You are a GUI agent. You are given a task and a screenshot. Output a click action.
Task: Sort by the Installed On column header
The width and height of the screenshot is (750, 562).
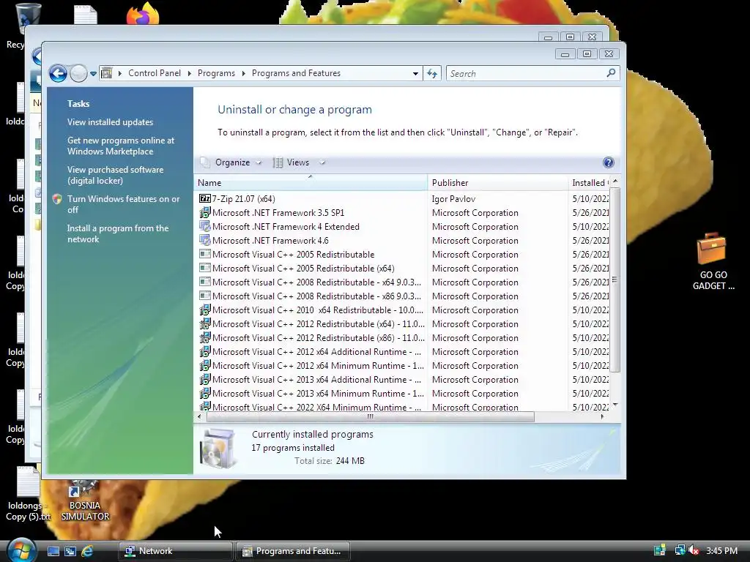tap(590, 182)
